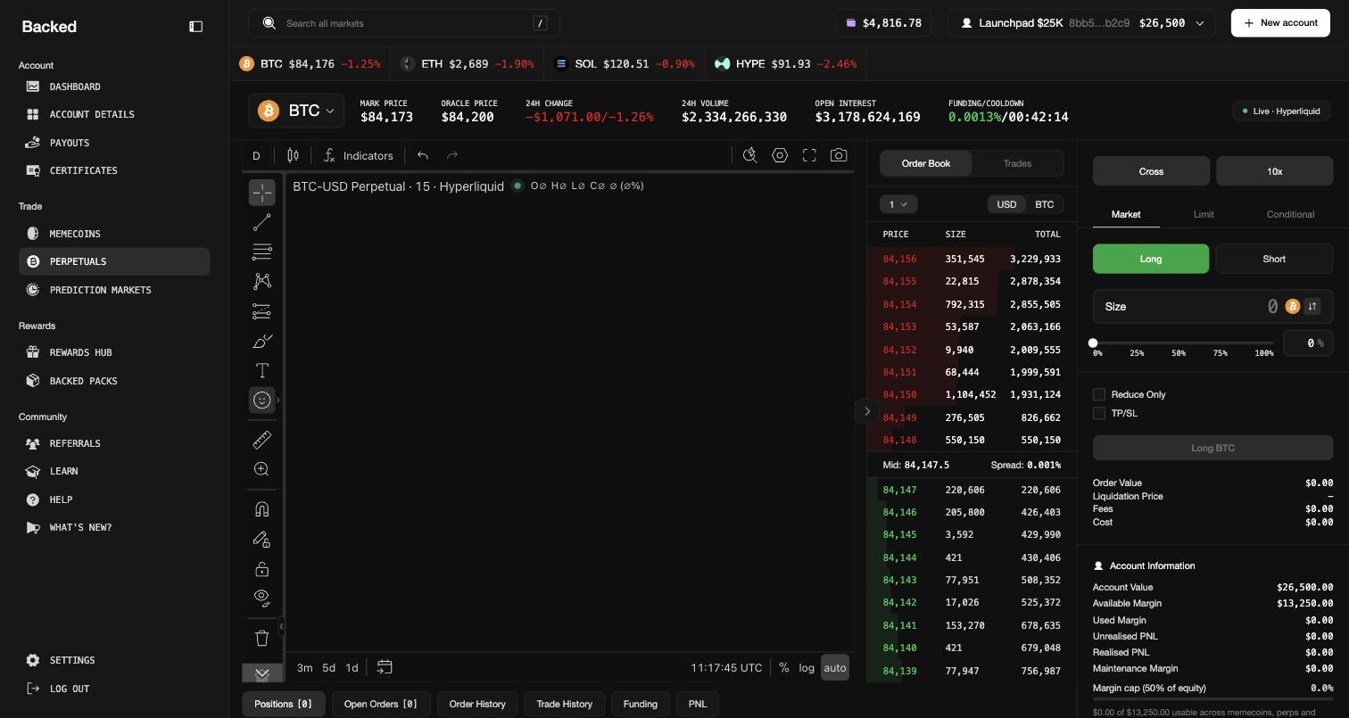
Task: Click the size percentage slider handle
Action: click(x=1093, y=342)
